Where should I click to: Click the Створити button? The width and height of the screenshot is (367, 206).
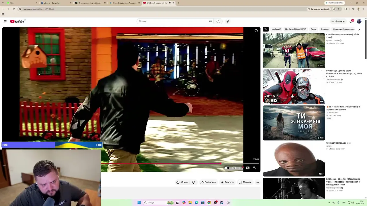coord(338,21)
